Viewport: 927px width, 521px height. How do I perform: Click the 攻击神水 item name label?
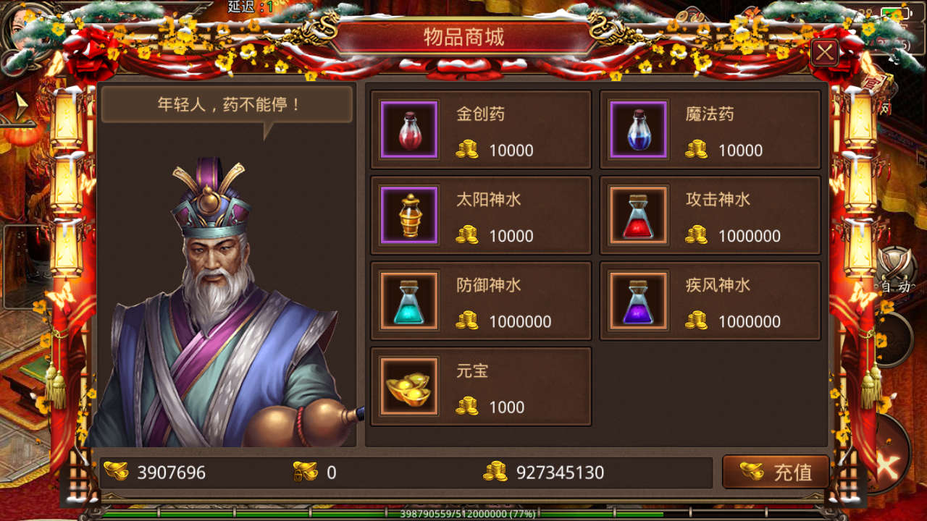coord(718,200)
